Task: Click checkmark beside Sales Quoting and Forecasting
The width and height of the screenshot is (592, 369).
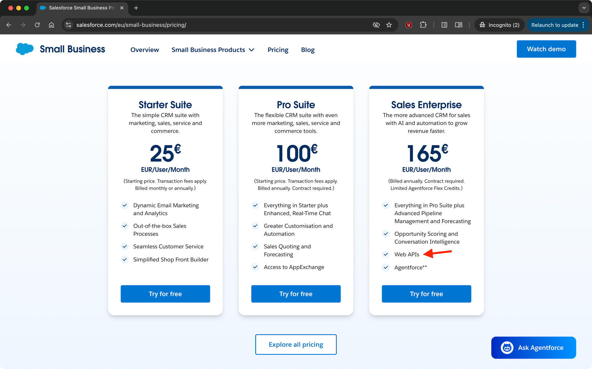Action: 255,246
